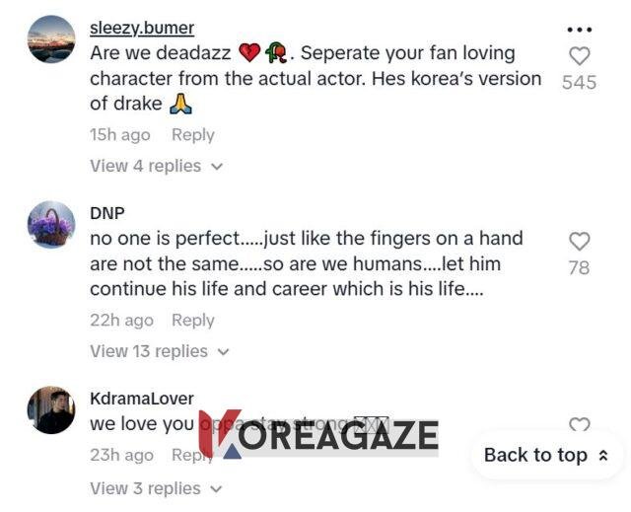Expand View 13 replies
The height and width of the screenshot is (512, 631).
(x=160, y=351)
